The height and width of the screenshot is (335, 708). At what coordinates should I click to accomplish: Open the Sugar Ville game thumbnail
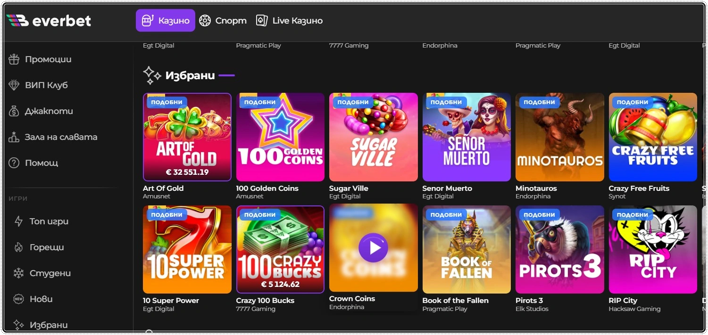tap(374, 137)
